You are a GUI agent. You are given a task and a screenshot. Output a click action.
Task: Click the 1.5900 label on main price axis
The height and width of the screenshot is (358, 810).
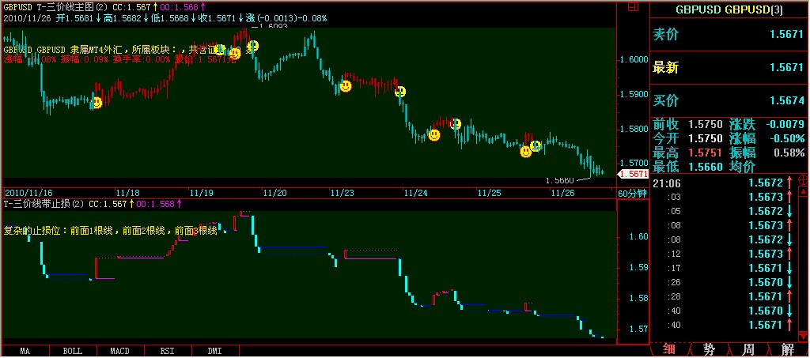(x=634, y=94)
